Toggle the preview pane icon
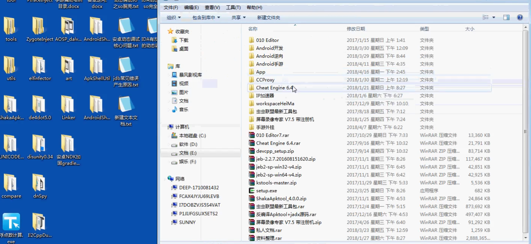This screenshot has width=531, height=244. coord(507,18)
